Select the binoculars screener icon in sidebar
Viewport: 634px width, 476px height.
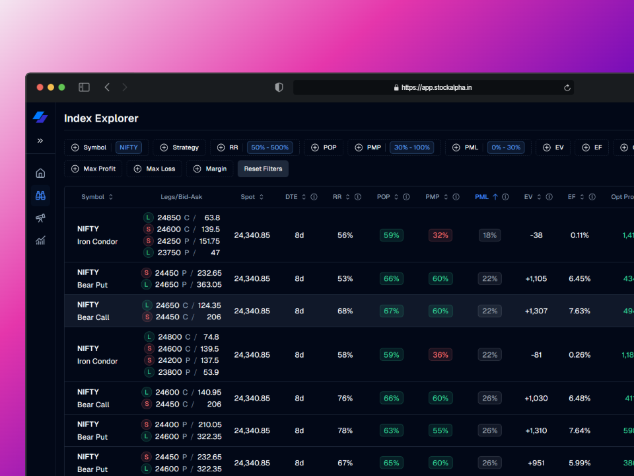pos(40,195)
